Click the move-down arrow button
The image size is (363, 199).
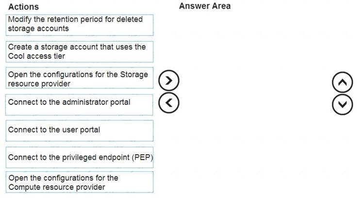click(x=343, y=104)
